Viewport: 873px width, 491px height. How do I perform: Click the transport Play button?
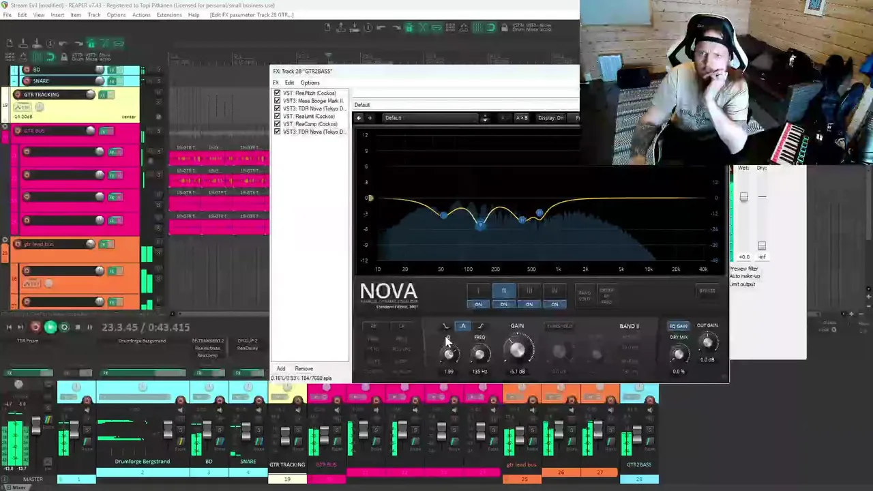[x=50, y=327]
